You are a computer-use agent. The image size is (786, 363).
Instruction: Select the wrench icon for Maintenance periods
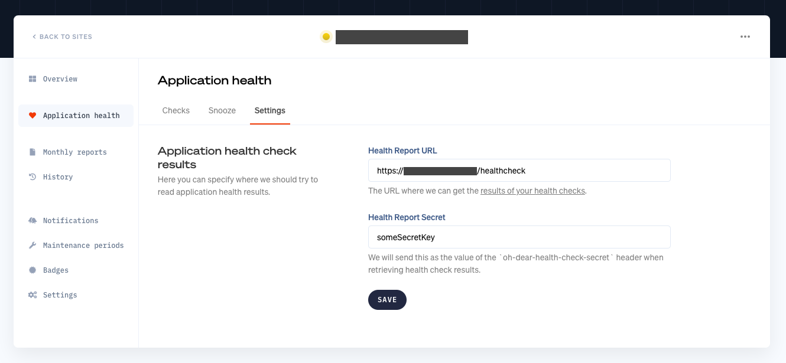point(33,245)
